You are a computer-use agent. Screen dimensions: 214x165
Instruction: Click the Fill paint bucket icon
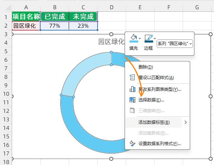(133, 39)
